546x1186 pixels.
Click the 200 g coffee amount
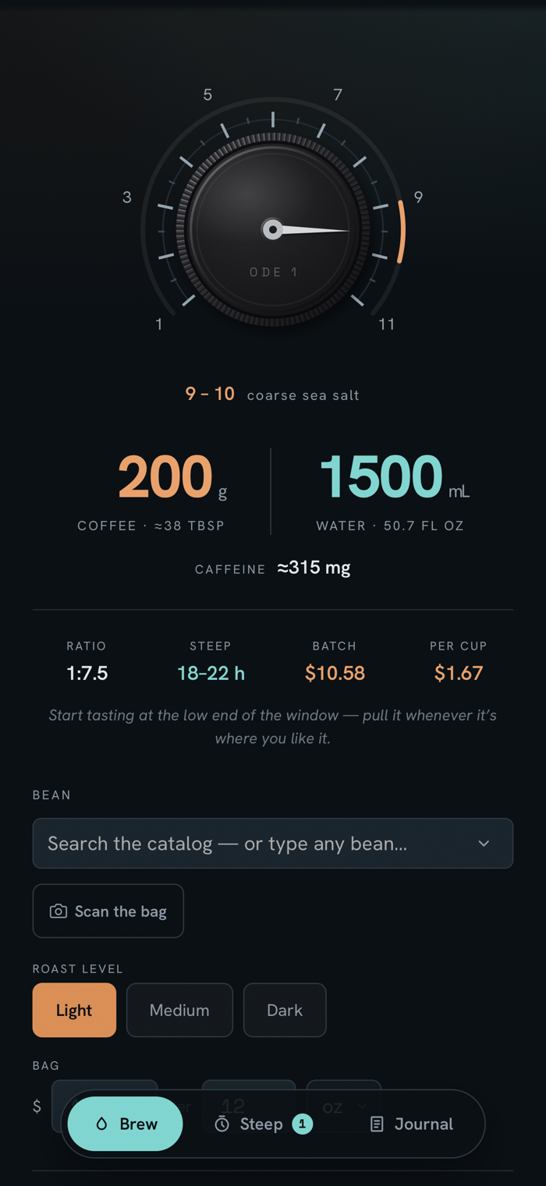[x=172, y=476]
